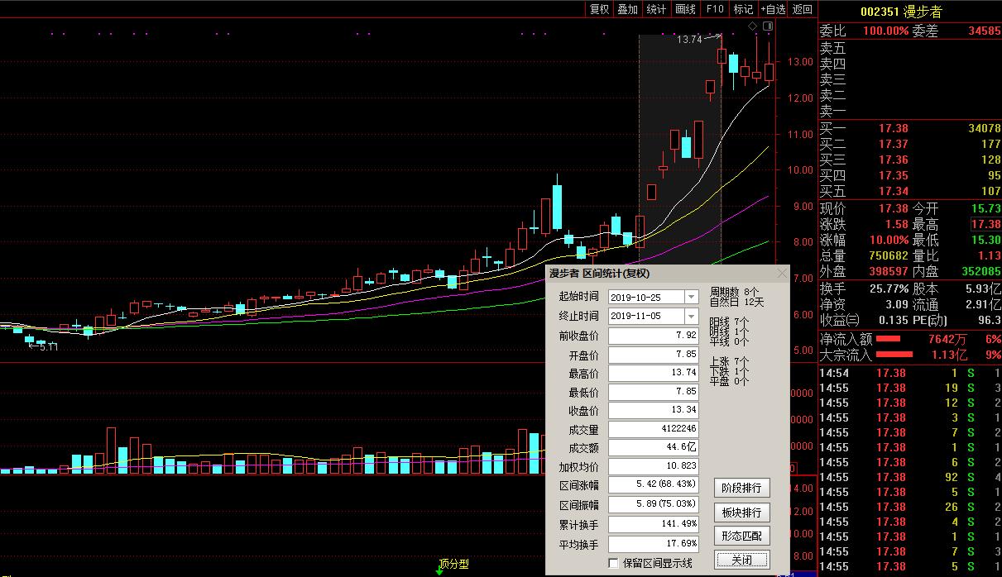
Task: Open 形态匹配 pattern matching
Action: click(741, 536)
